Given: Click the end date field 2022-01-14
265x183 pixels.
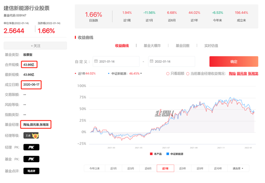Looking at the screenshot, I should (x=171, y=62).
